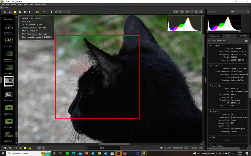The width and height of the screenshot is (251, 156).
Task: Toggle the histogram overlay display
Action: tap(30, 148)
